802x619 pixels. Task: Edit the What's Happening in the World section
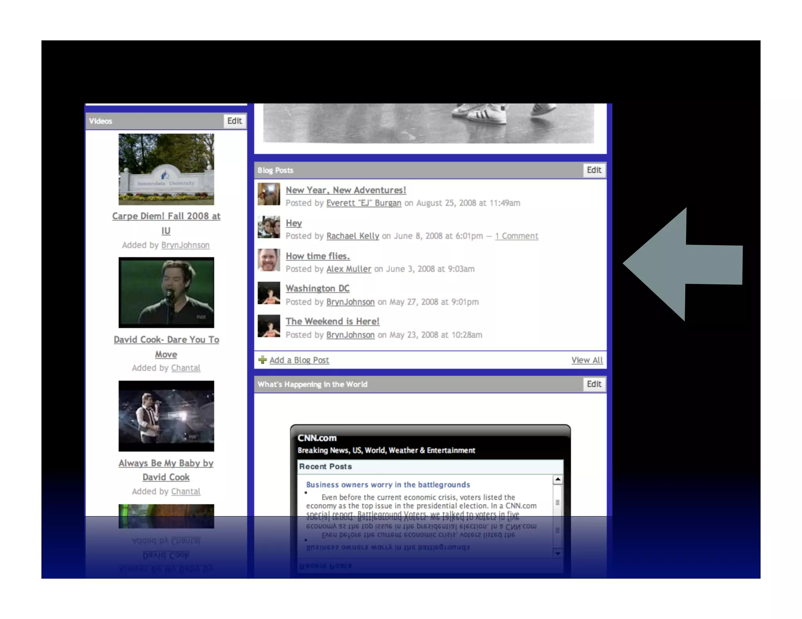click(594, 384)
